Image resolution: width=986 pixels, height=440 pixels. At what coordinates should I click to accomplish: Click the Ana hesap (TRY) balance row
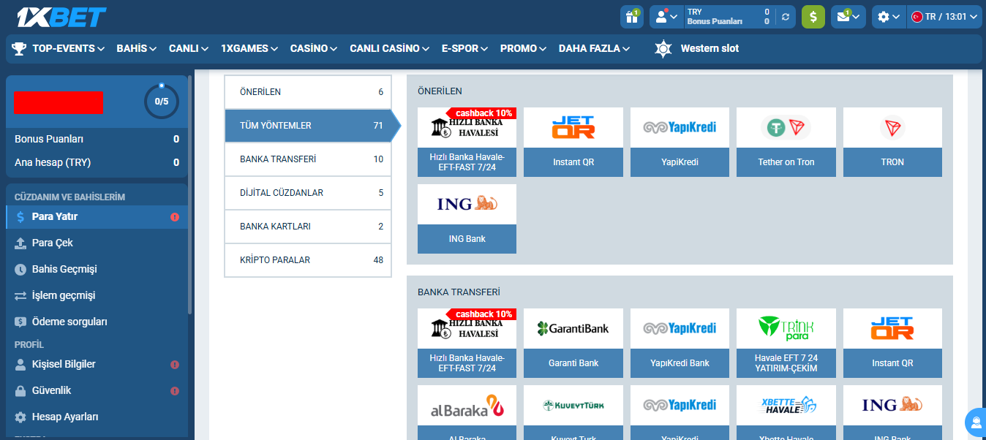[x=97, y=162]
